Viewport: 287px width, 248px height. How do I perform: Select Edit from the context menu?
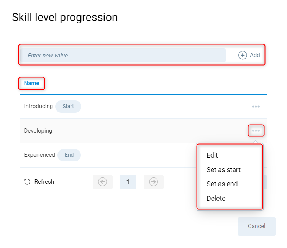212,155
